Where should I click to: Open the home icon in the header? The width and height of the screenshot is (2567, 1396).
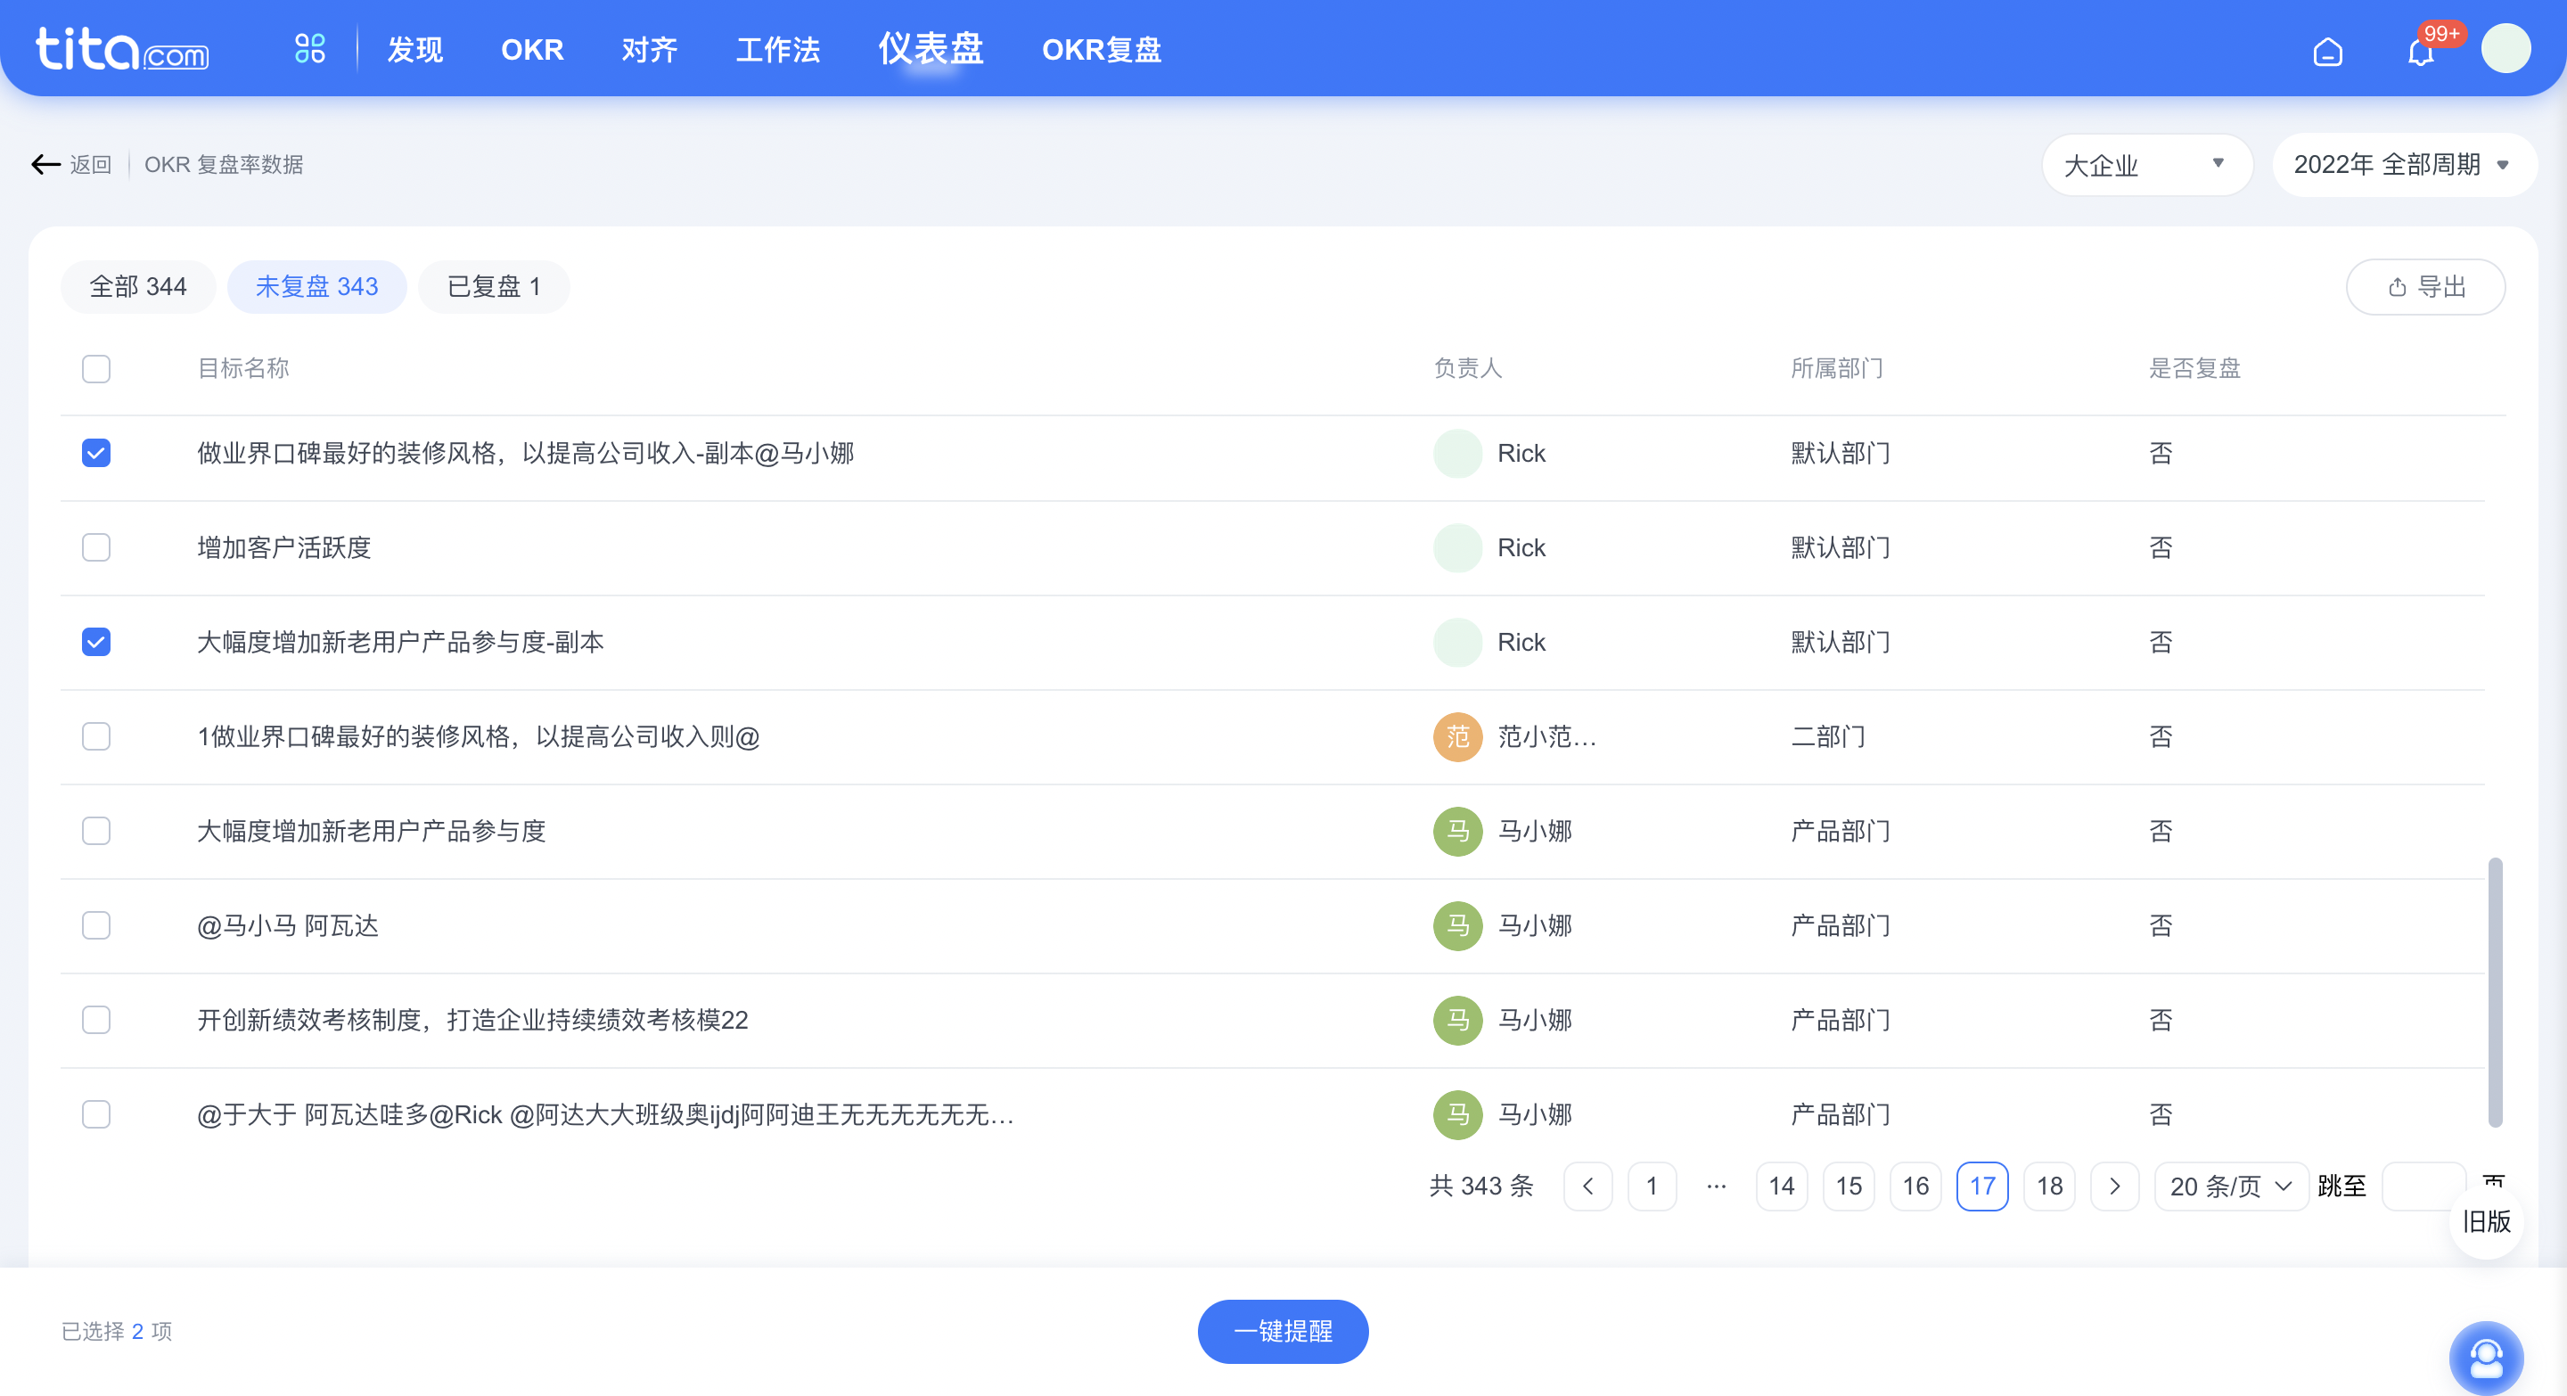click(x=2328, y=51)
